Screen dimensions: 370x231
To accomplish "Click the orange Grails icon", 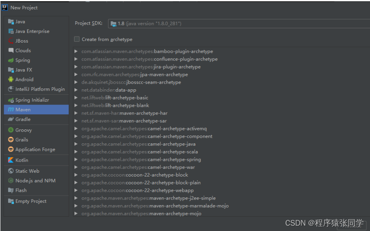I will coord(11,140).
